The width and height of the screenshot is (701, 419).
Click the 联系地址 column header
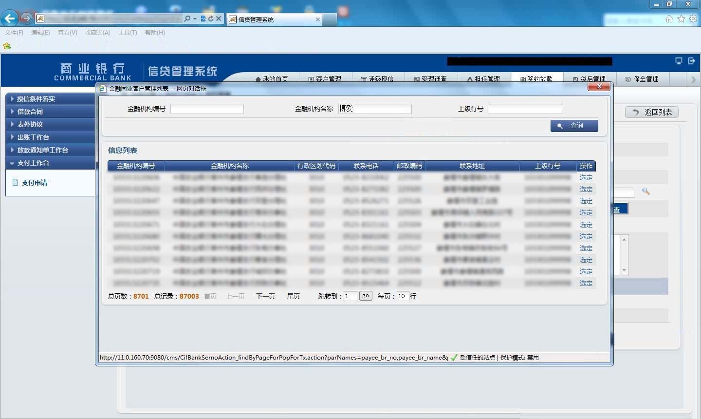(472, 166)
